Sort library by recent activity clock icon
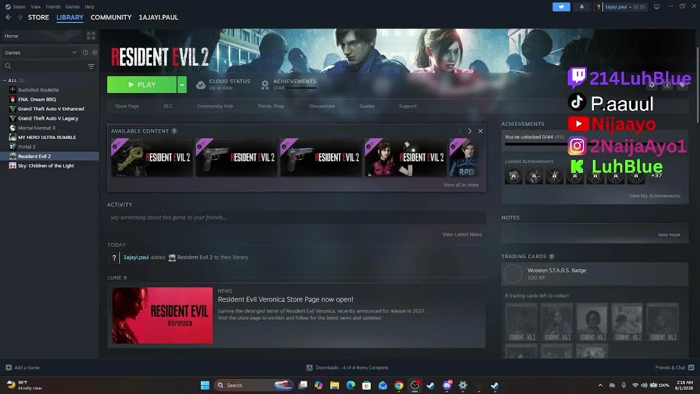The width and height of the screenshot is (700, 394). [x=85, y=53]
